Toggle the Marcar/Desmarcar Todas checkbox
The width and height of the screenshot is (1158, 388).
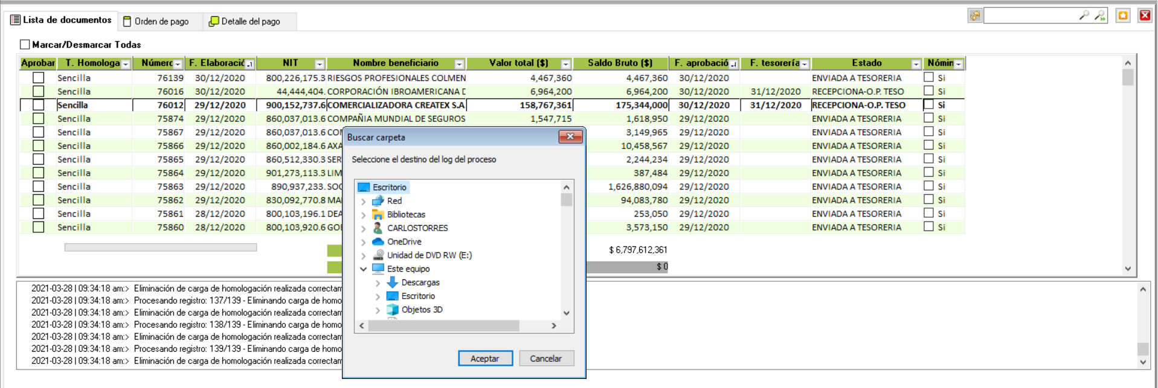(25, 45)
